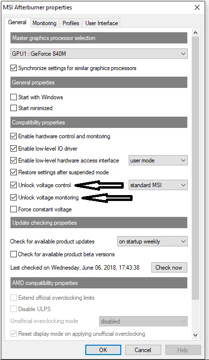Confirm settings with the OK button
Screen dimensions: 209x360
pos(103,350)
